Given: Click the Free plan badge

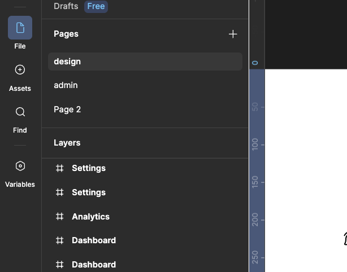Looking at the screenshot, I should pos(96,6).
